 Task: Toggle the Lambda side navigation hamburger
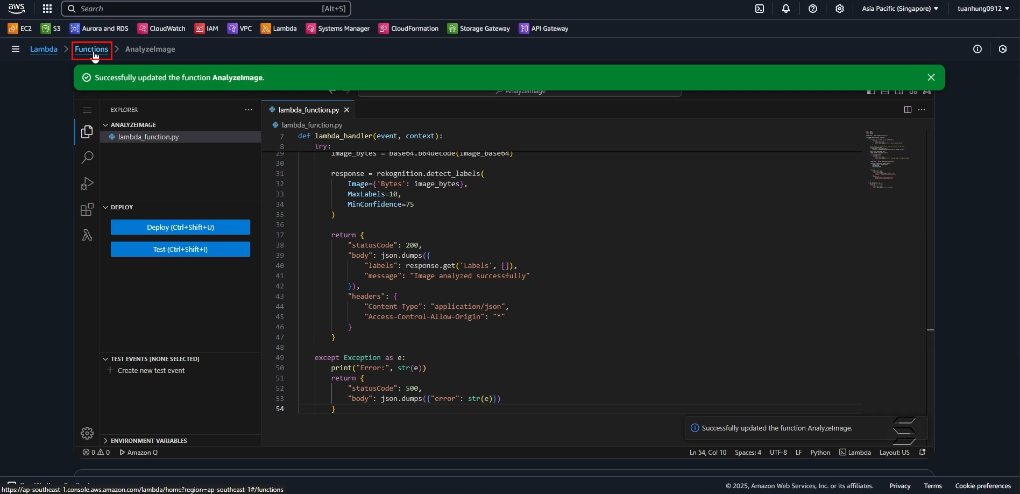pyautogui.click(x=16, y=49)
